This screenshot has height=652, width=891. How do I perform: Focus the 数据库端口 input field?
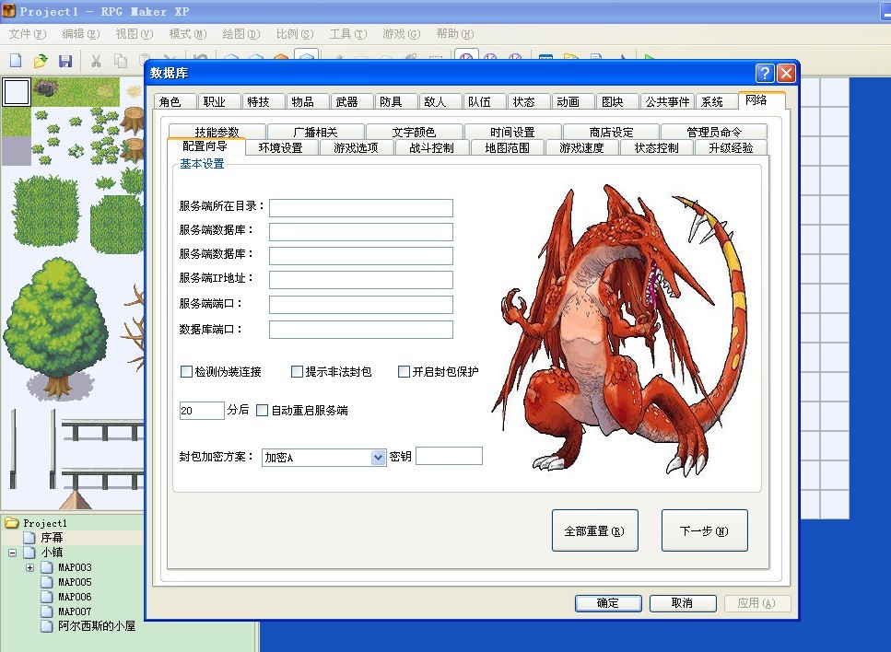[361, 330]
